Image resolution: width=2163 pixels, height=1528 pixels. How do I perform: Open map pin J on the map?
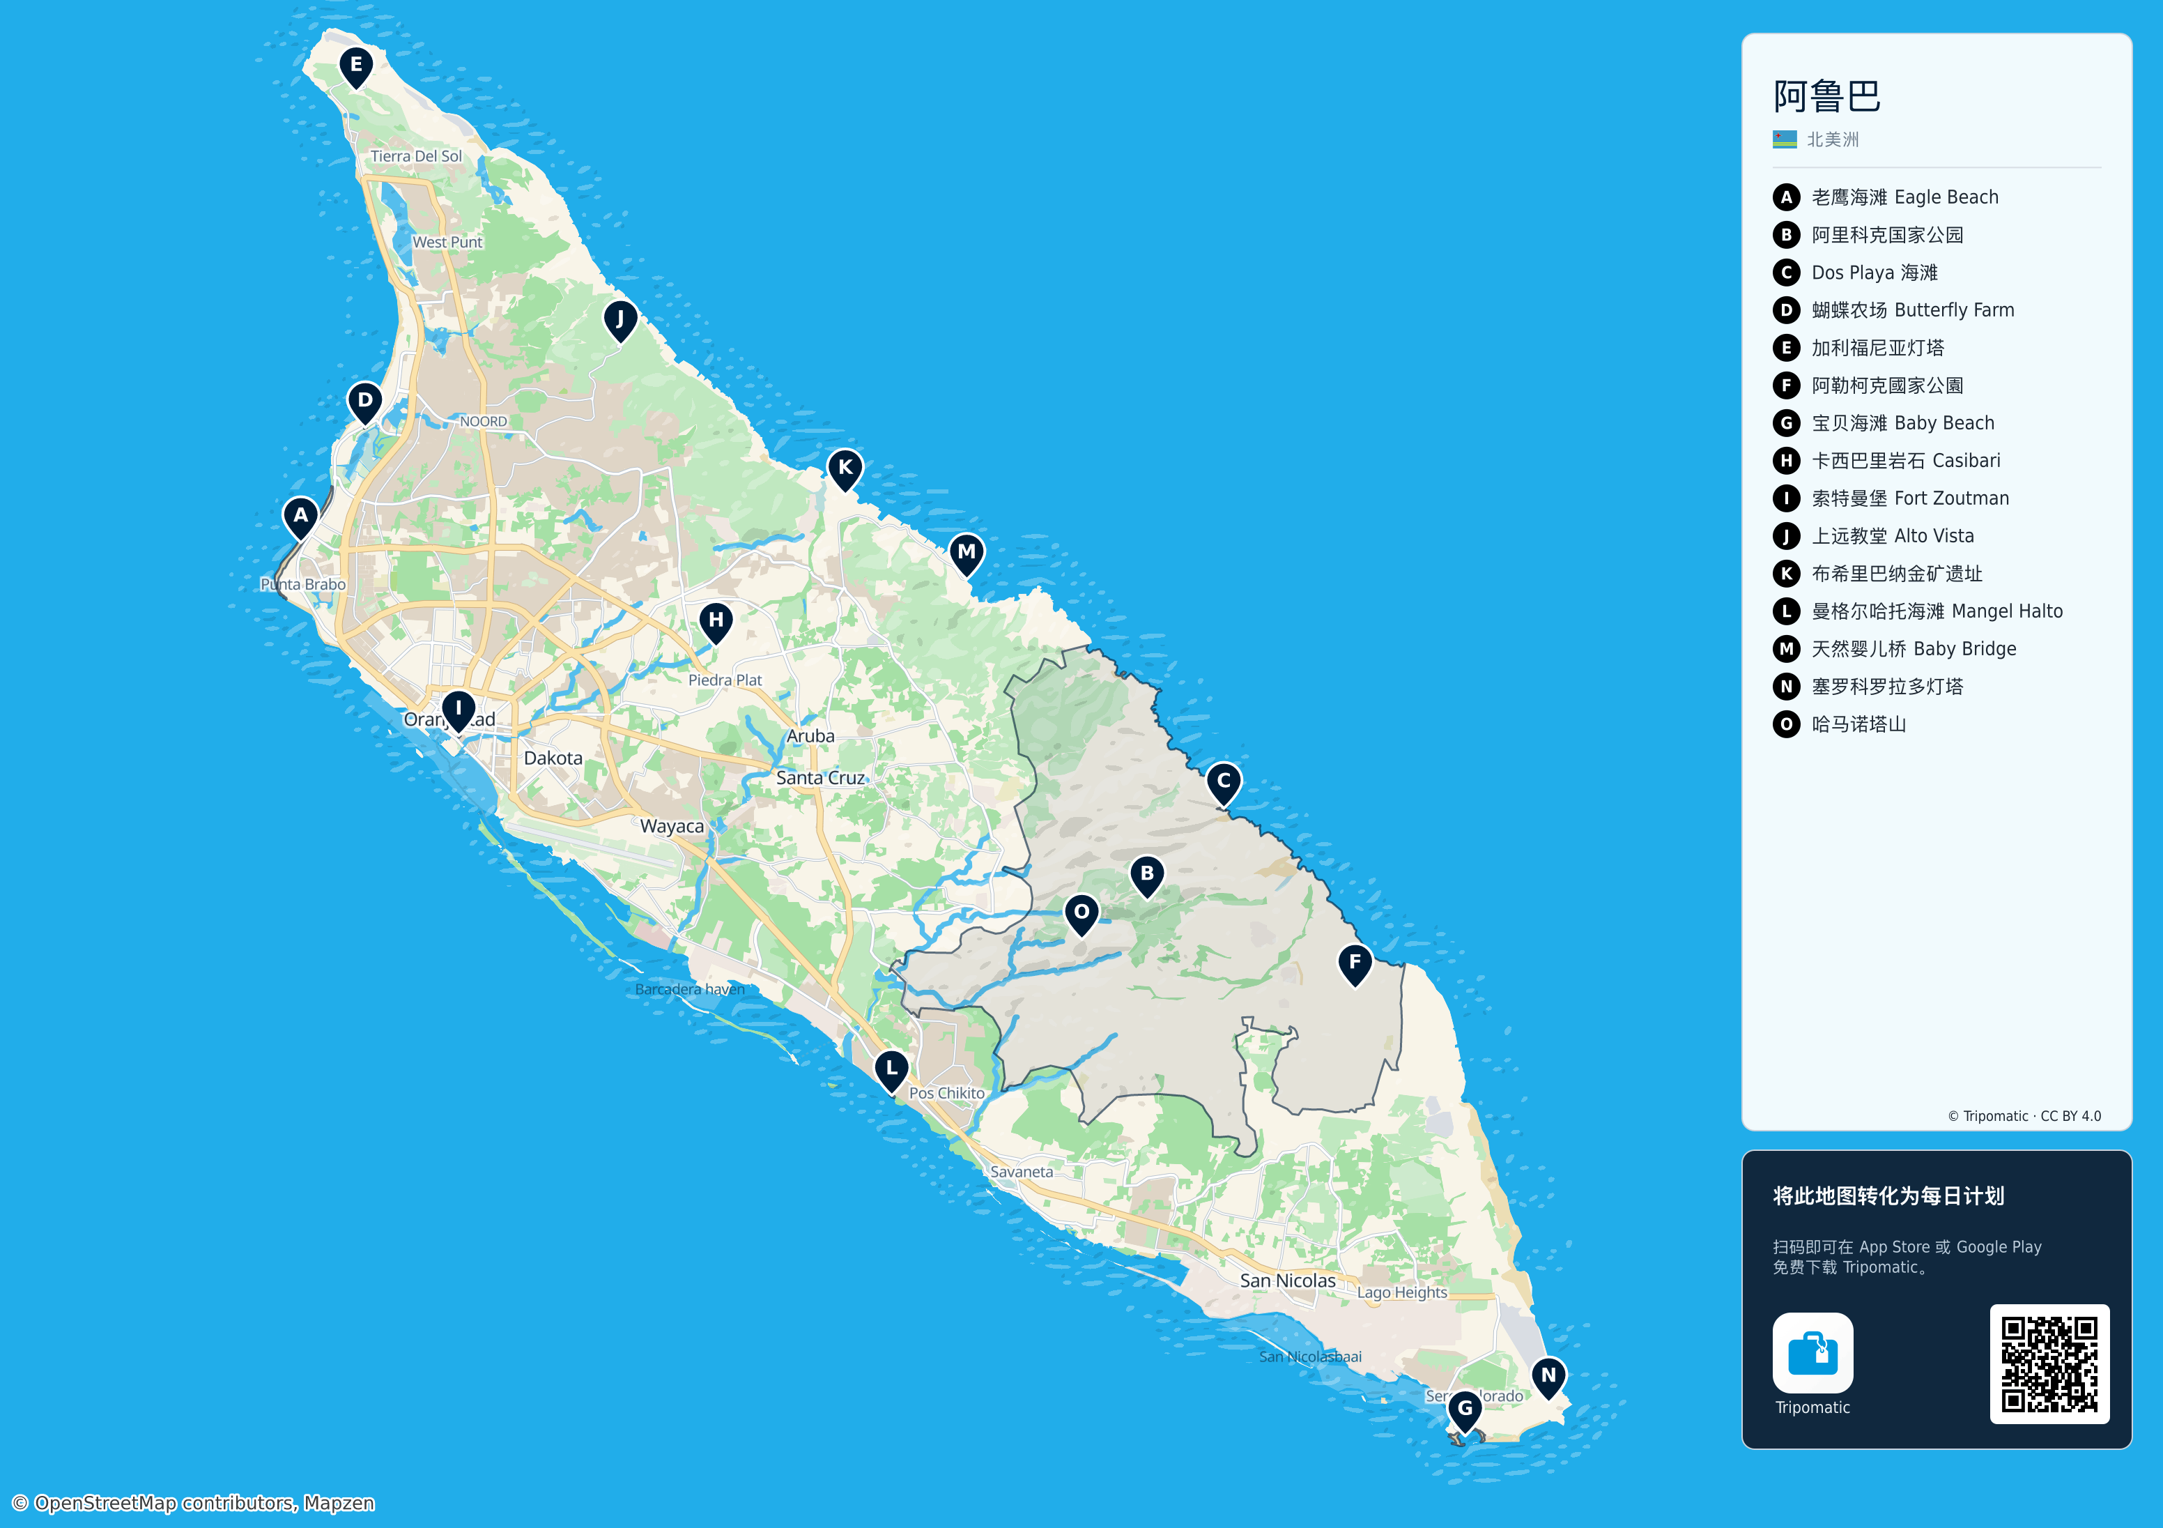[x=620, y=321]
